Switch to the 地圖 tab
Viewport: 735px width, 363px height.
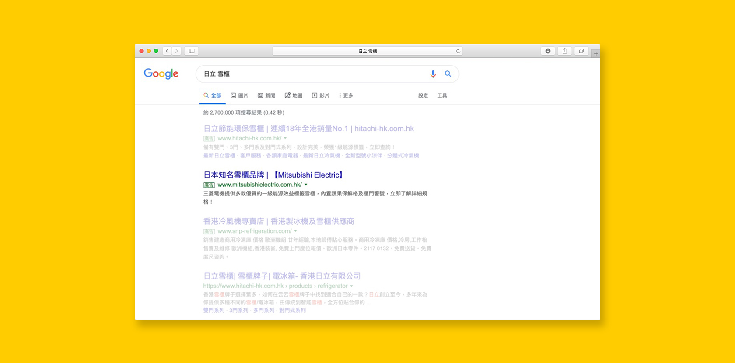pos(294,95)
